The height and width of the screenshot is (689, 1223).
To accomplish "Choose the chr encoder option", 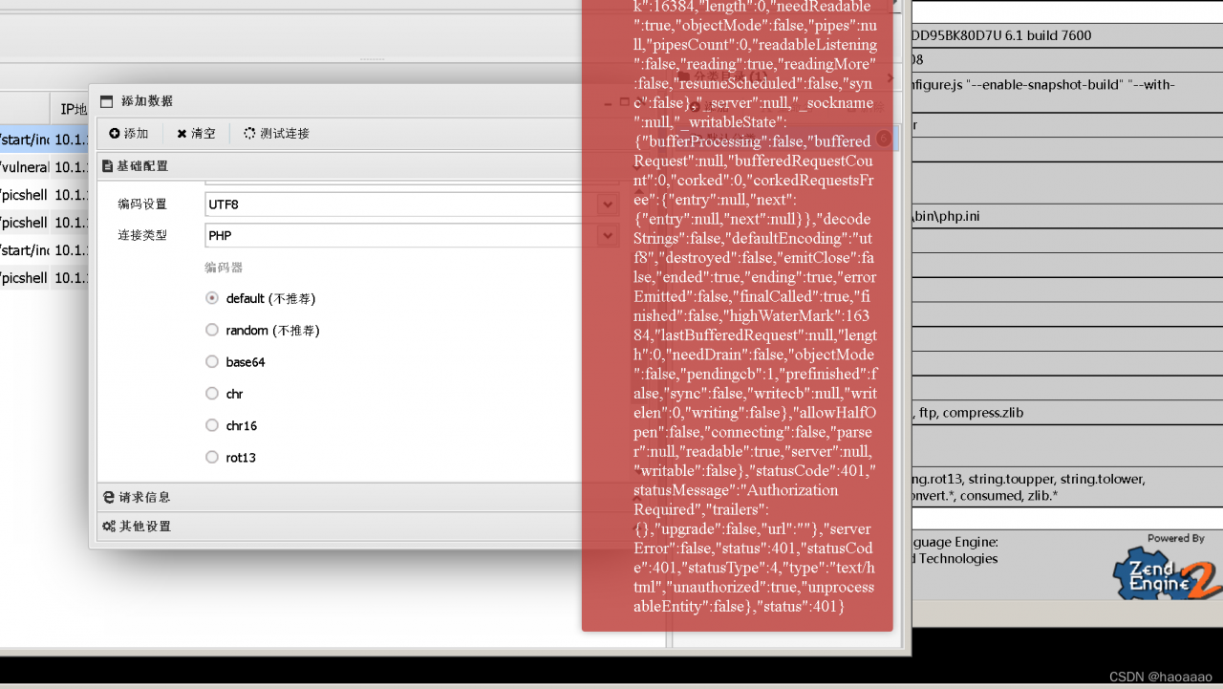I will coord(212,393).
